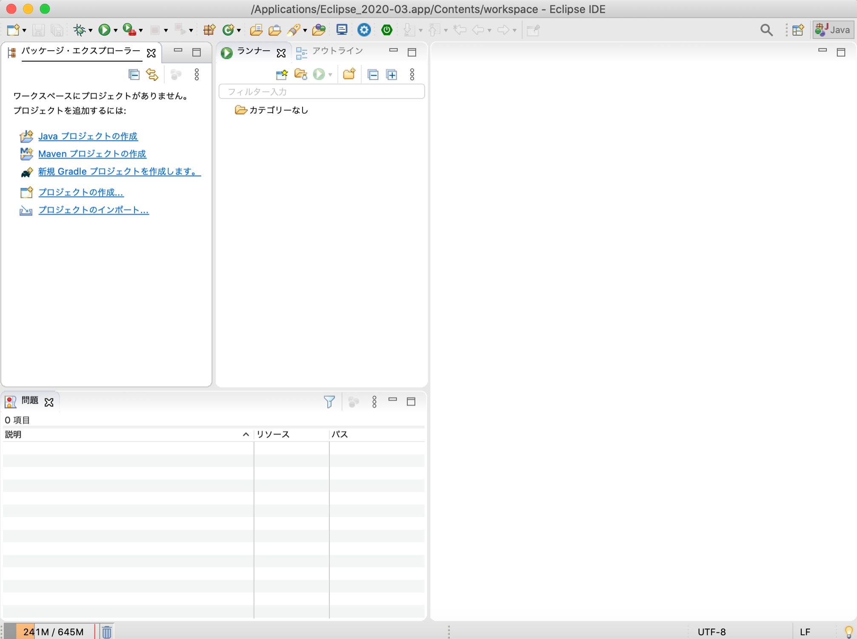Open the Maven プロジェクトの作成 link
The image size is (857, 639).
pos(92,154)
